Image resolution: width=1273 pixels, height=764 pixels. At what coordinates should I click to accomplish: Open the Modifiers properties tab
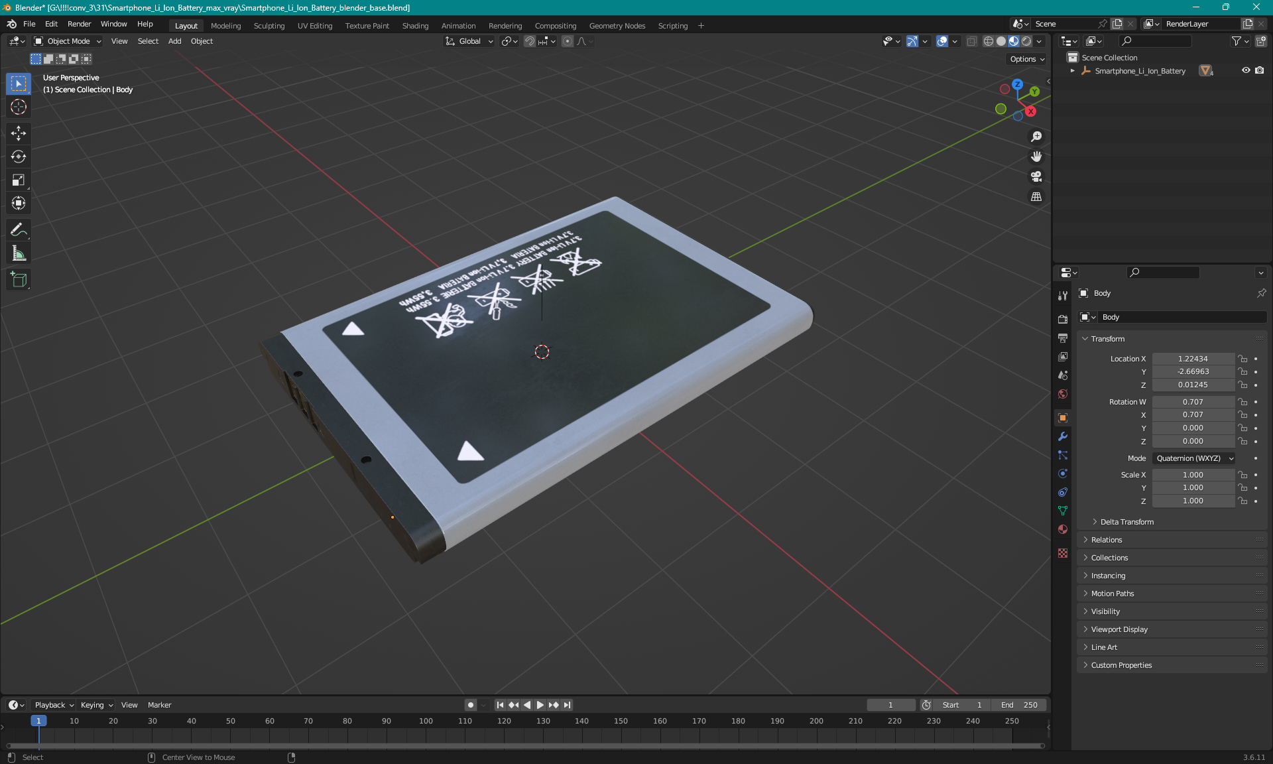click(x=1063, y=436)
